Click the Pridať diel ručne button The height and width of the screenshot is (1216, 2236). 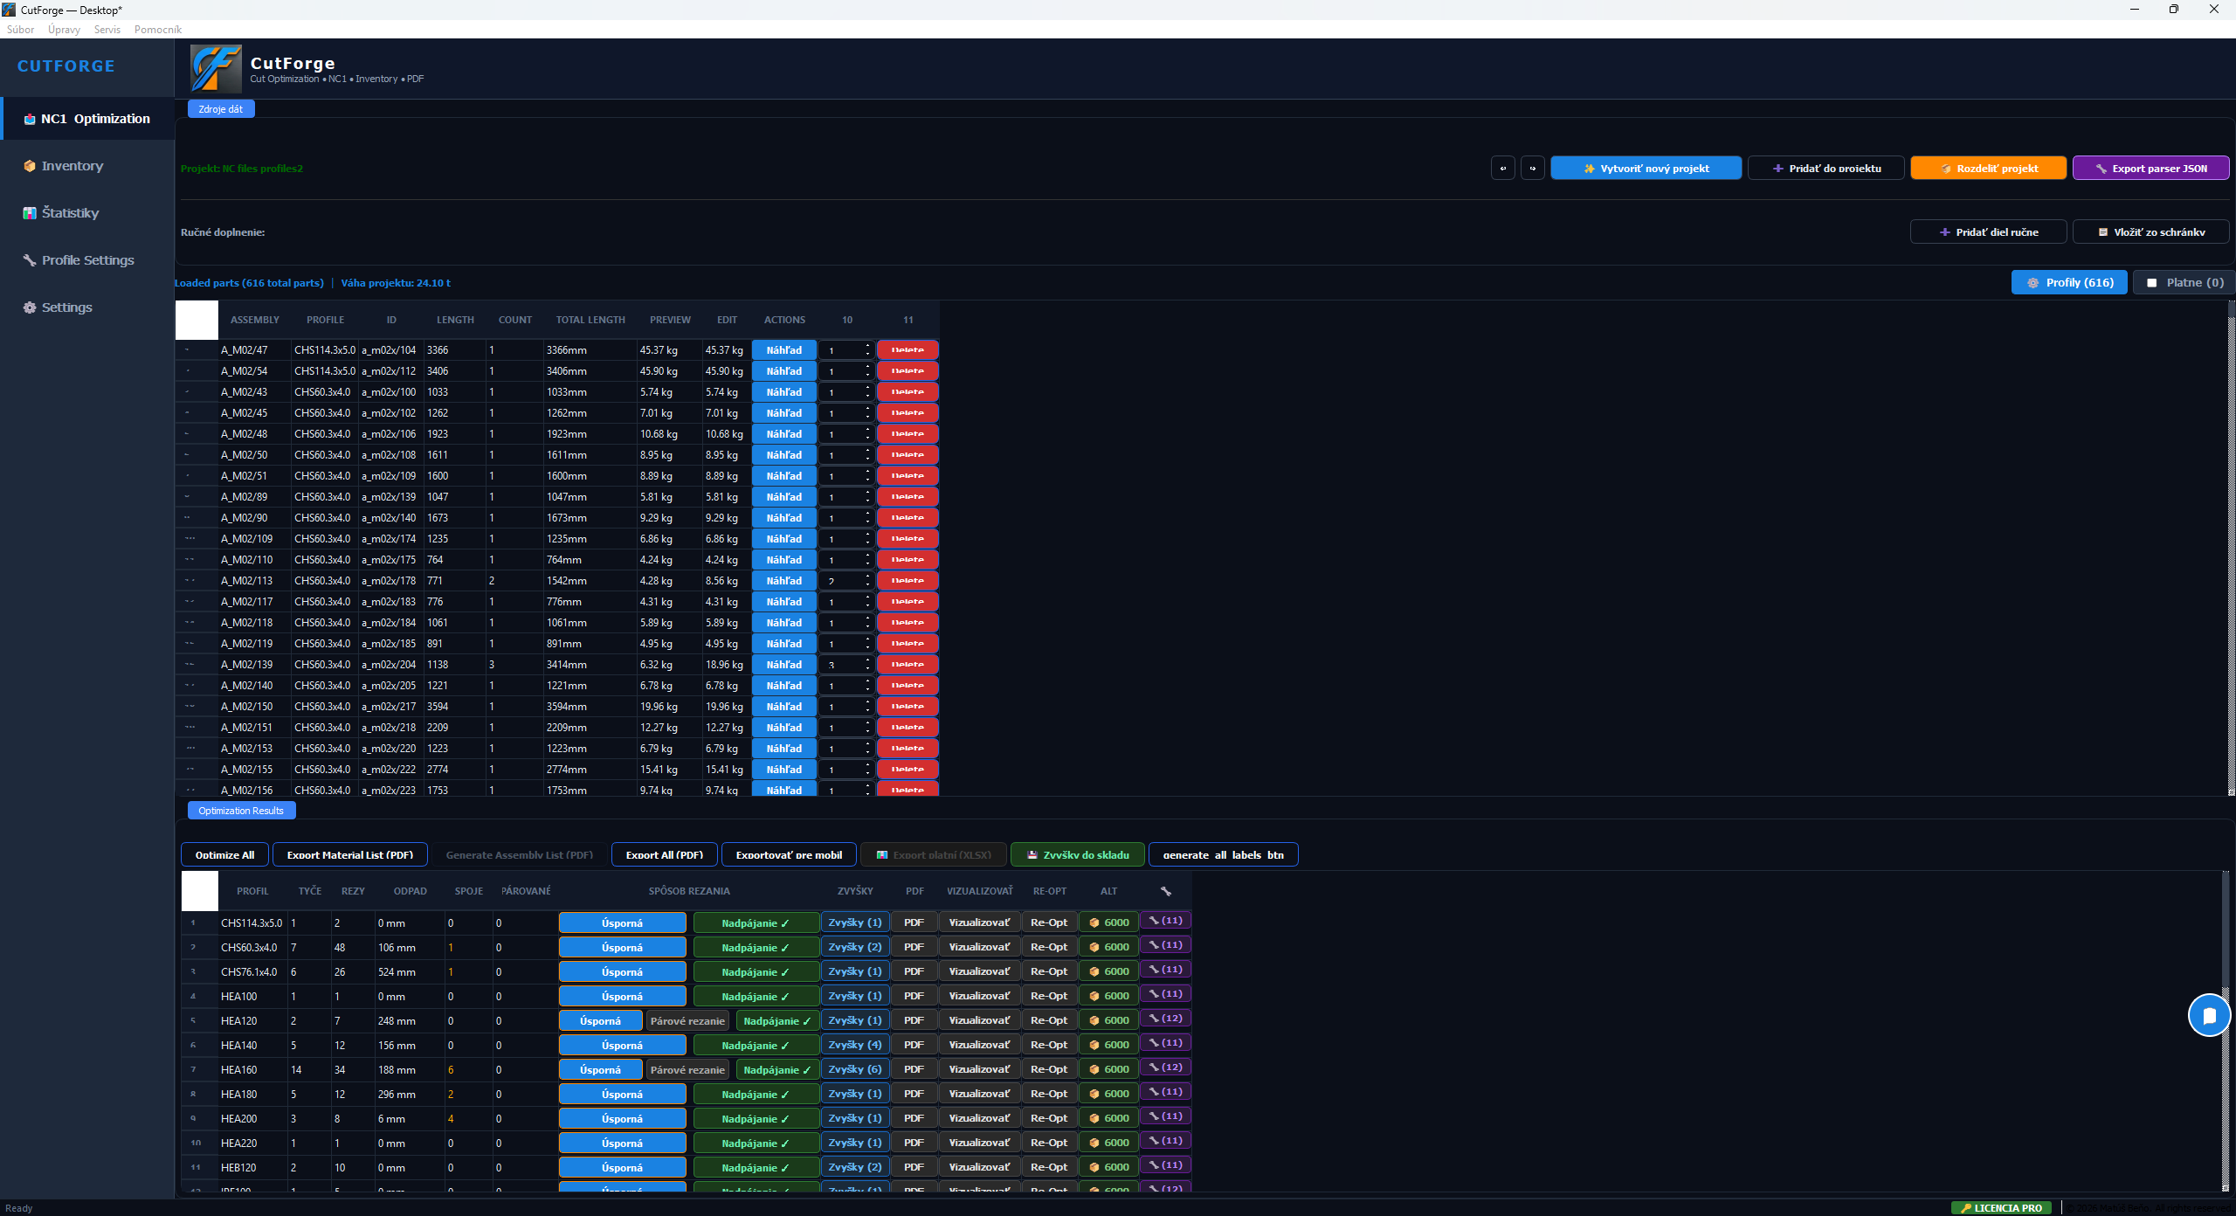1988,232
